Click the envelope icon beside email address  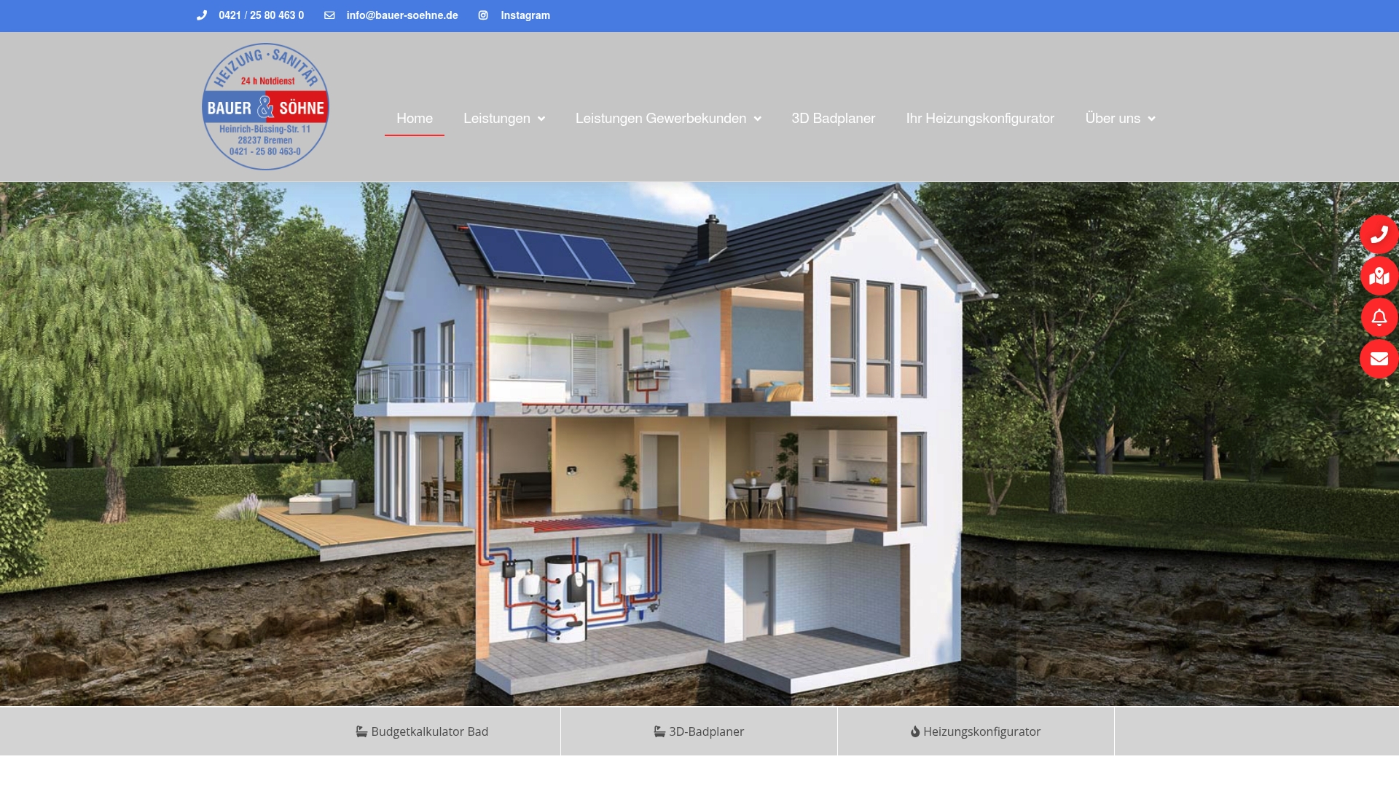[x=329, y=15]
